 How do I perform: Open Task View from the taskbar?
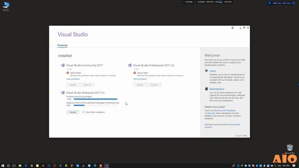(14, 166)
